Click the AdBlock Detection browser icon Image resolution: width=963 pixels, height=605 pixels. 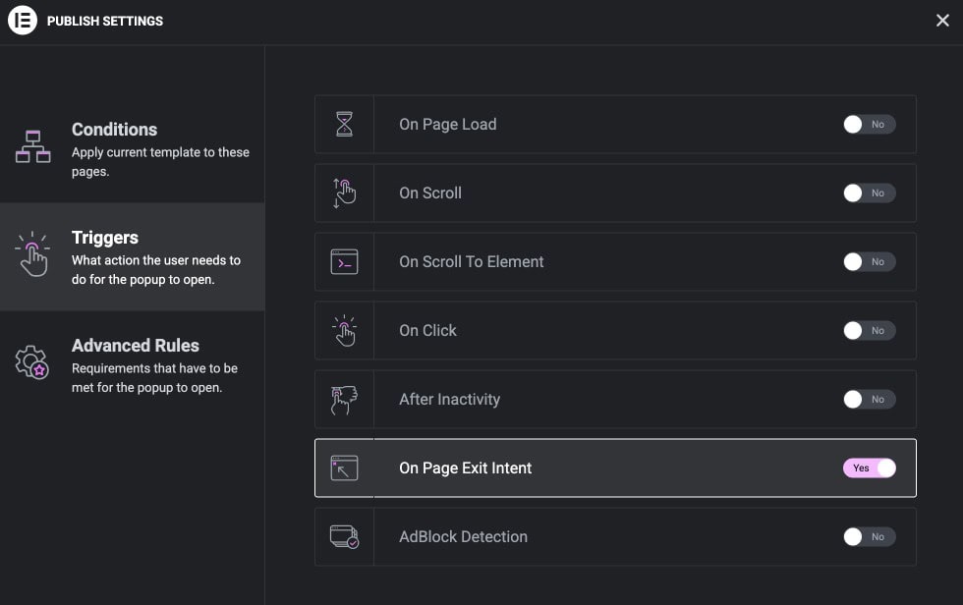pyautogui.click(x=345, y=537)
